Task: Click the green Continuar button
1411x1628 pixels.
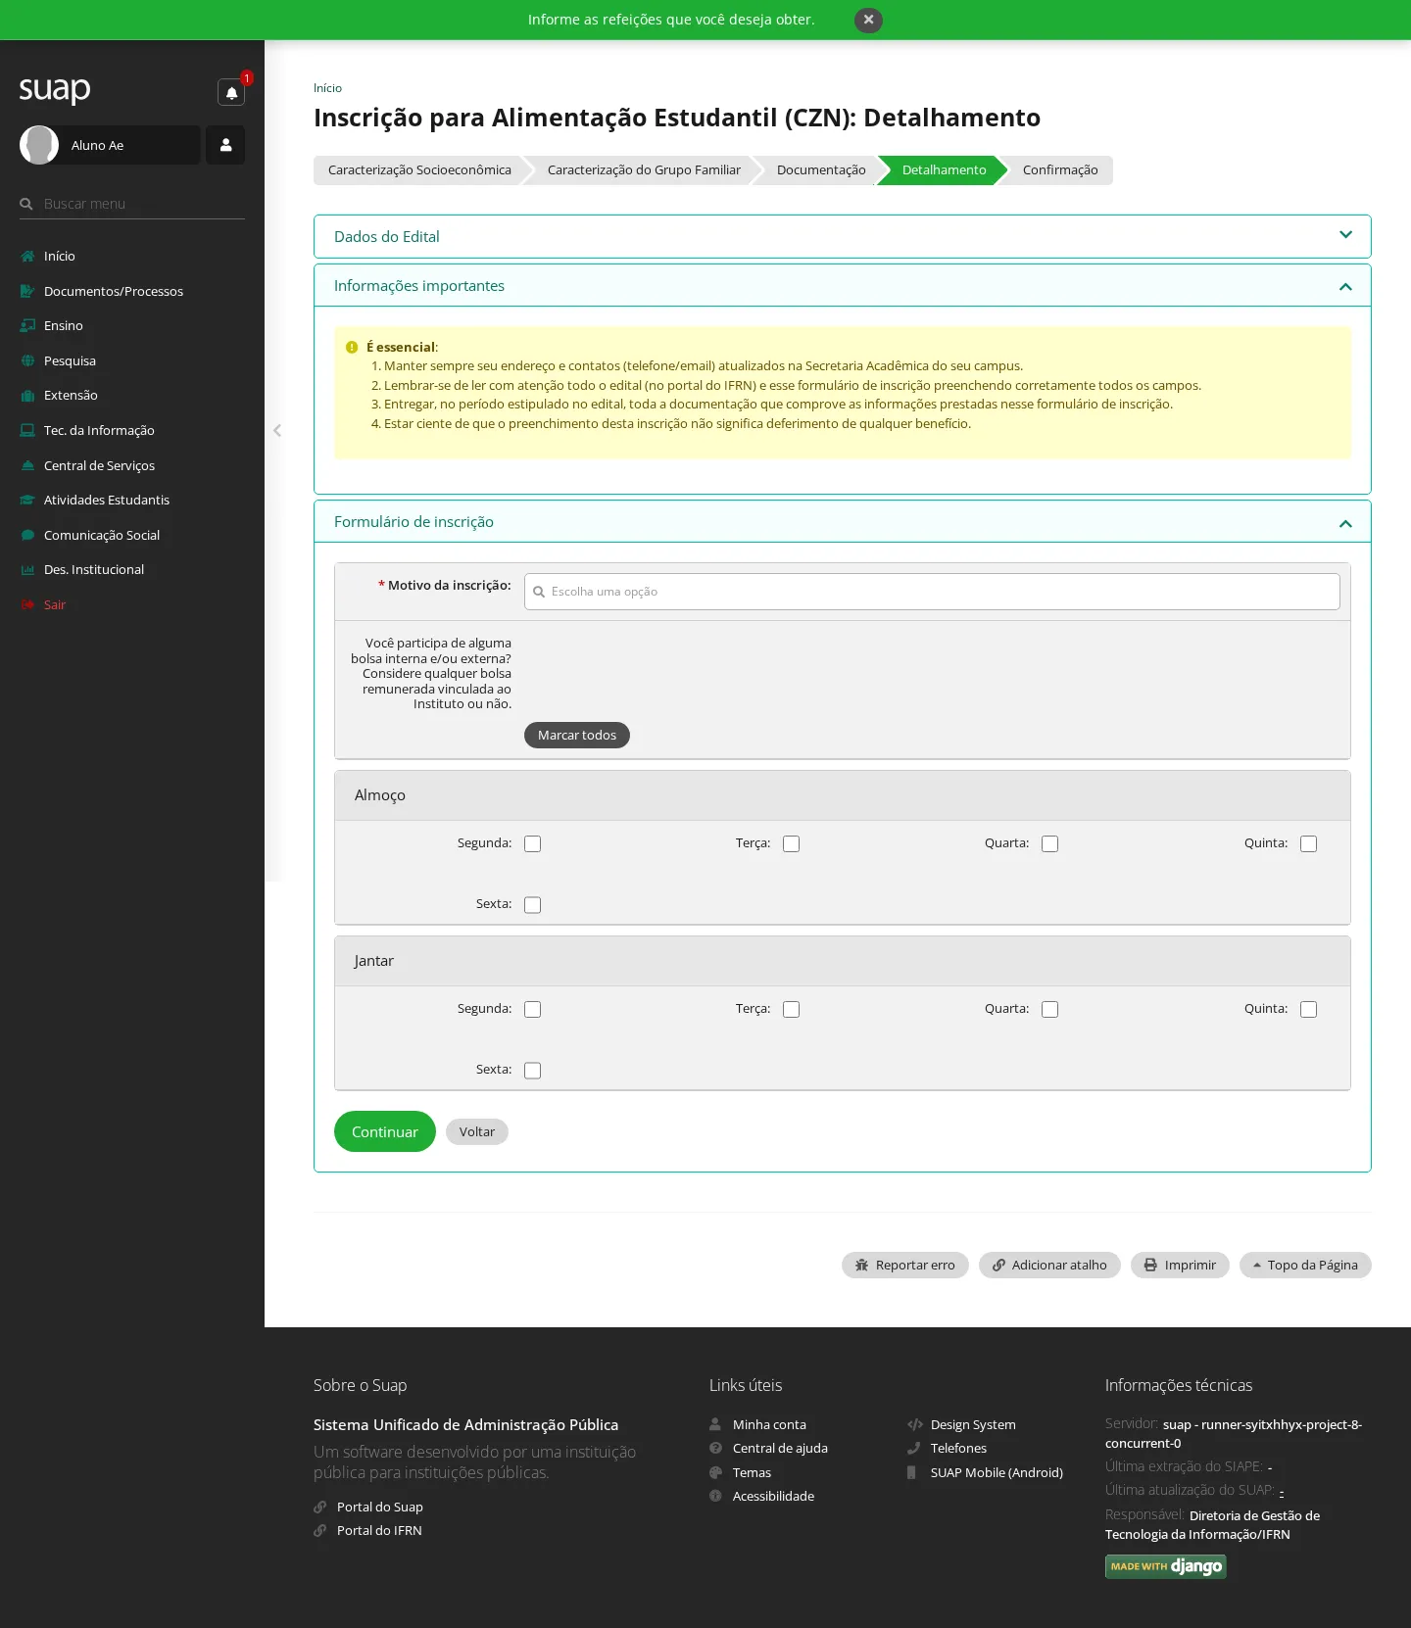Action: point(385,1131)
